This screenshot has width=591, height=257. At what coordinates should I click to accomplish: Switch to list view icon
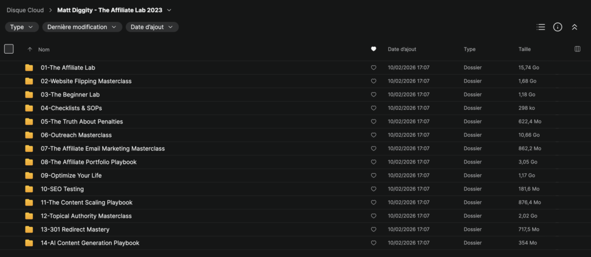pos(541,27)
